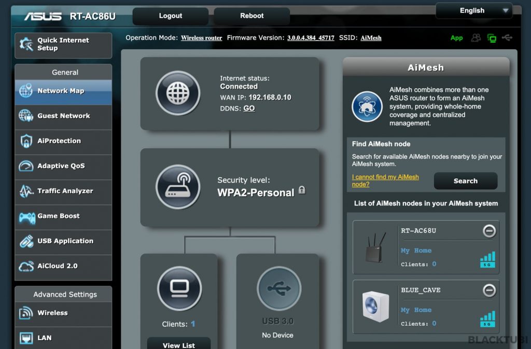This screenshot has width=531, height=349.
Task: Click the wireless router security icon
Action: coord(178,187)
